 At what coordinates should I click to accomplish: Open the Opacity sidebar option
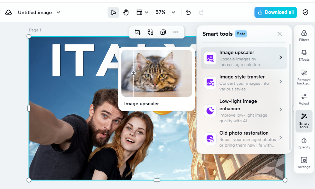point(304,143)
